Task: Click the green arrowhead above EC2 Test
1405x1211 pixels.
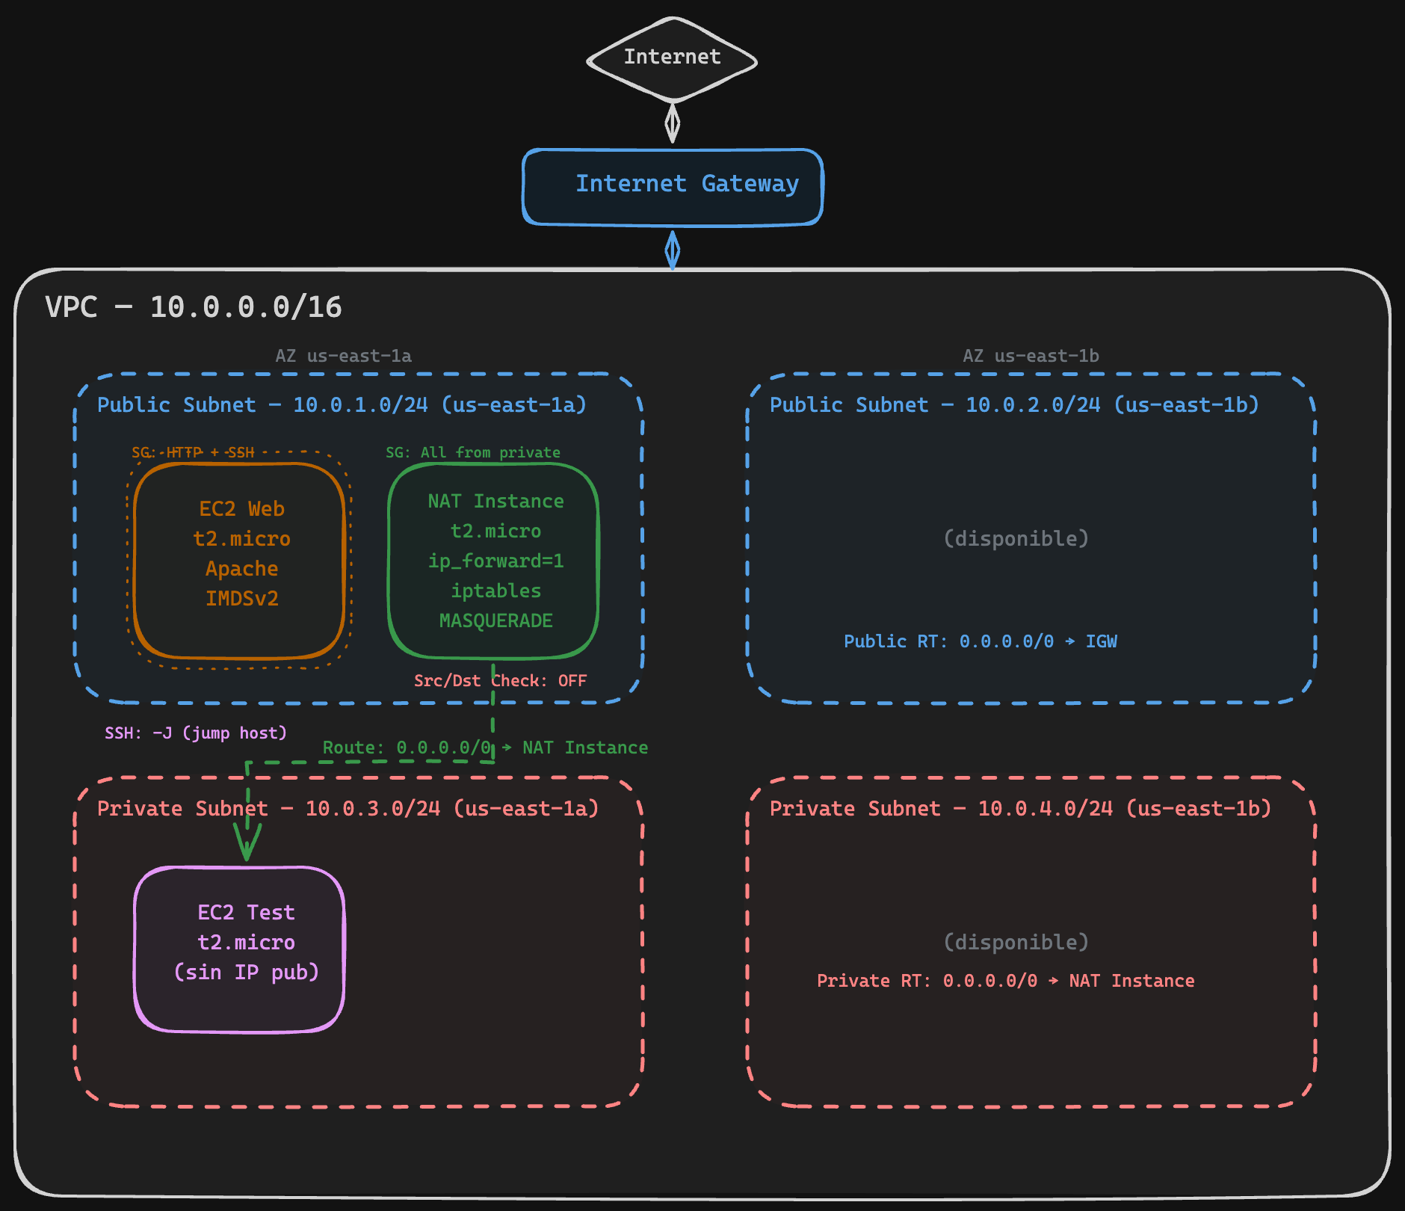Action: pyautogui.click(x=247, y=843)
